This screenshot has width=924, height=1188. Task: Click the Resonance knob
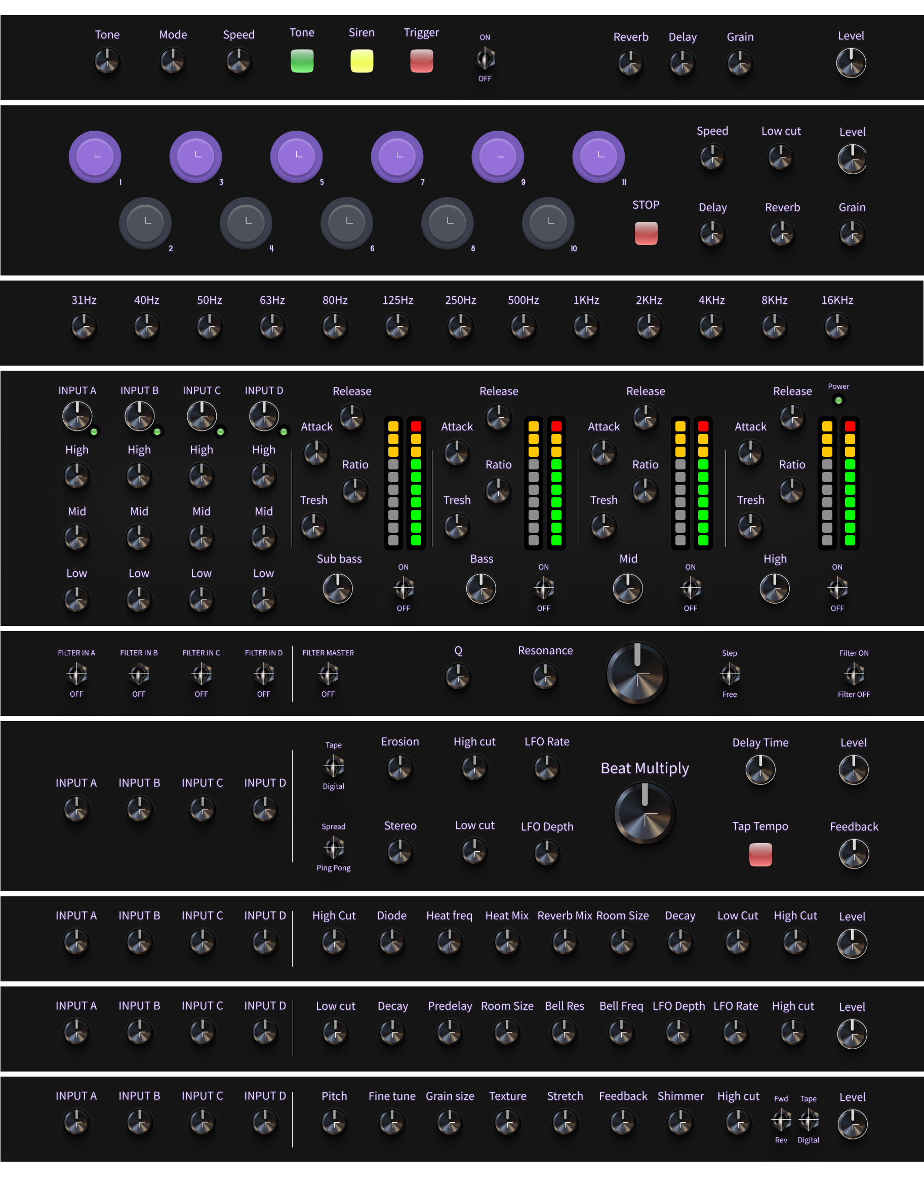(545, 677)
